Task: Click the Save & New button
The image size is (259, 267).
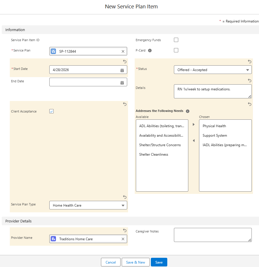Action: (x=136, y=262)
